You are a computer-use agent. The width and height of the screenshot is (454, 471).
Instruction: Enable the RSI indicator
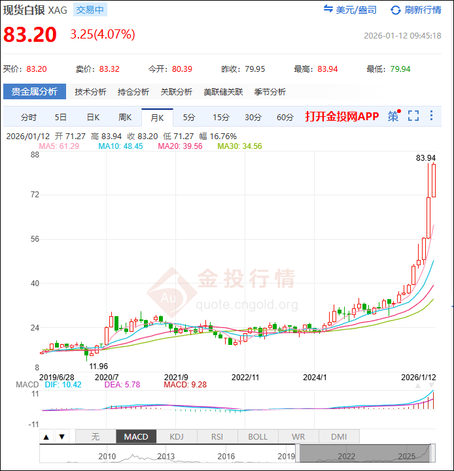pyautogui.click(x=217, y=436)
